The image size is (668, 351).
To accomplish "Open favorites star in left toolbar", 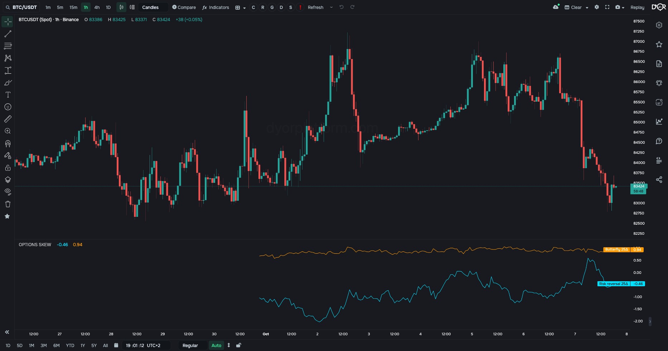I will tap(7, 216).
